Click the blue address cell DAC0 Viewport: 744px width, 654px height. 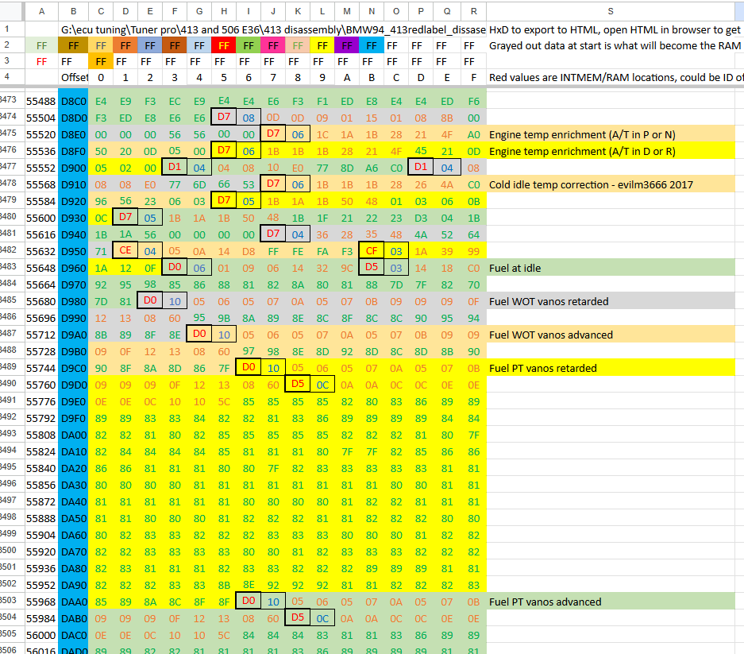tap(72, 635)
